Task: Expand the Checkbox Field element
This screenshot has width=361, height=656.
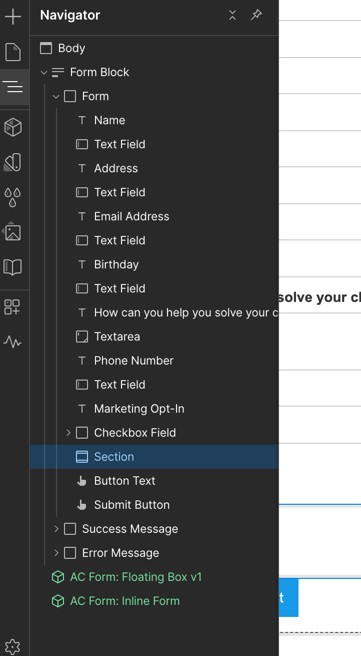Action: pyautogui.click(x=68, y=432)
